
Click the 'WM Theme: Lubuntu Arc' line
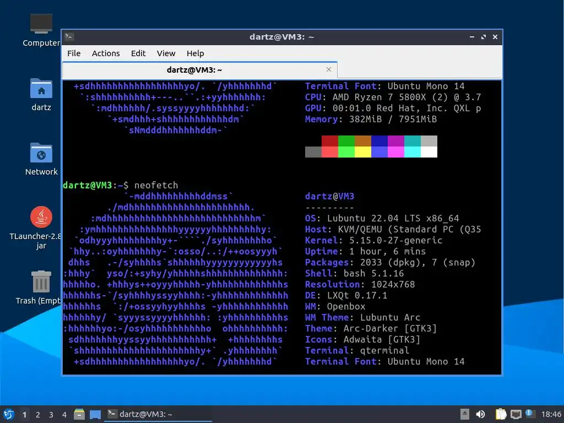click(x=362, y=317)
